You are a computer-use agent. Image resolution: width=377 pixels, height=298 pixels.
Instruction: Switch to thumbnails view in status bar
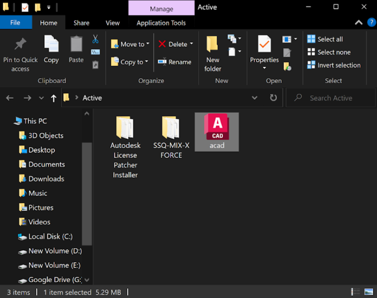coord(368,292)
